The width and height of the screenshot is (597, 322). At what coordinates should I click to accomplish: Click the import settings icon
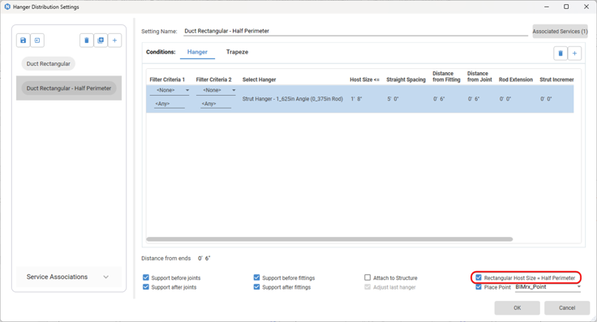point(37,41)
